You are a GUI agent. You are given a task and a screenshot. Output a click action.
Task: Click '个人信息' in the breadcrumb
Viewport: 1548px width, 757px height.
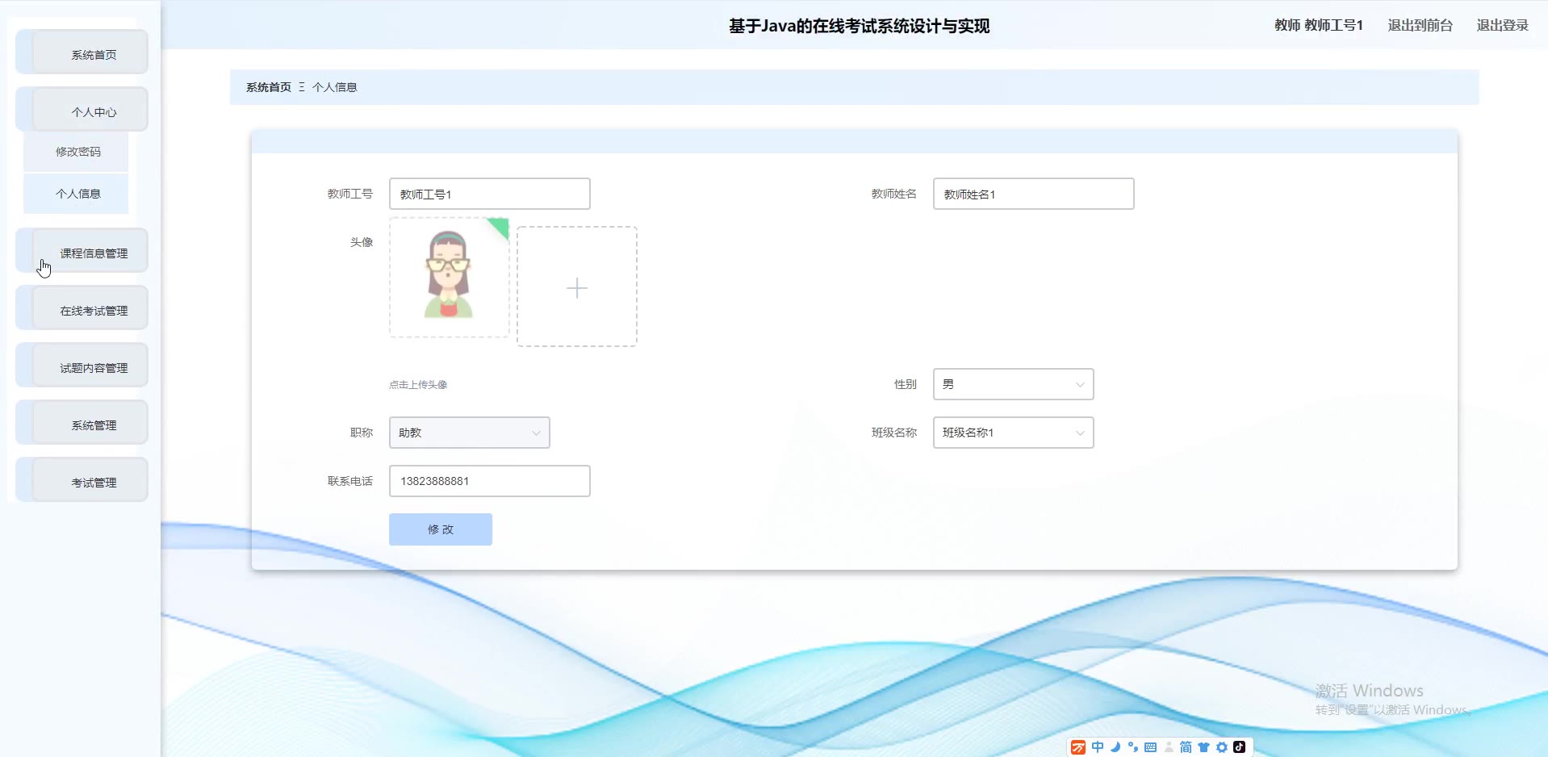(335, 87)
